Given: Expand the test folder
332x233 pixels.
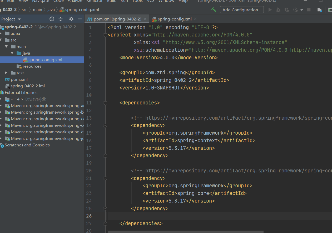Looking at the screenshot, I should (x=6, y=73).
